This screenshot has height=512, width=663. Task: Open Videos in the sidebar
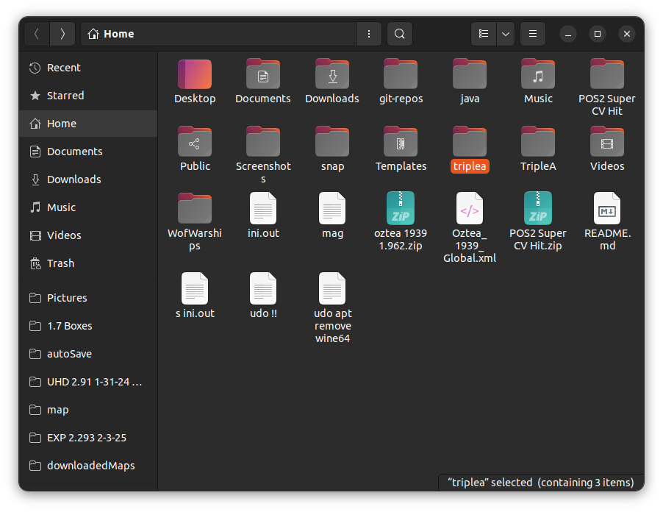[x=88, y=235]
